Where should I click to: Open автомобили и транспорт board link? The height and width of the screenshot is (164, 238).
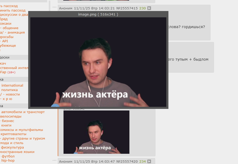tap(22, 112)
